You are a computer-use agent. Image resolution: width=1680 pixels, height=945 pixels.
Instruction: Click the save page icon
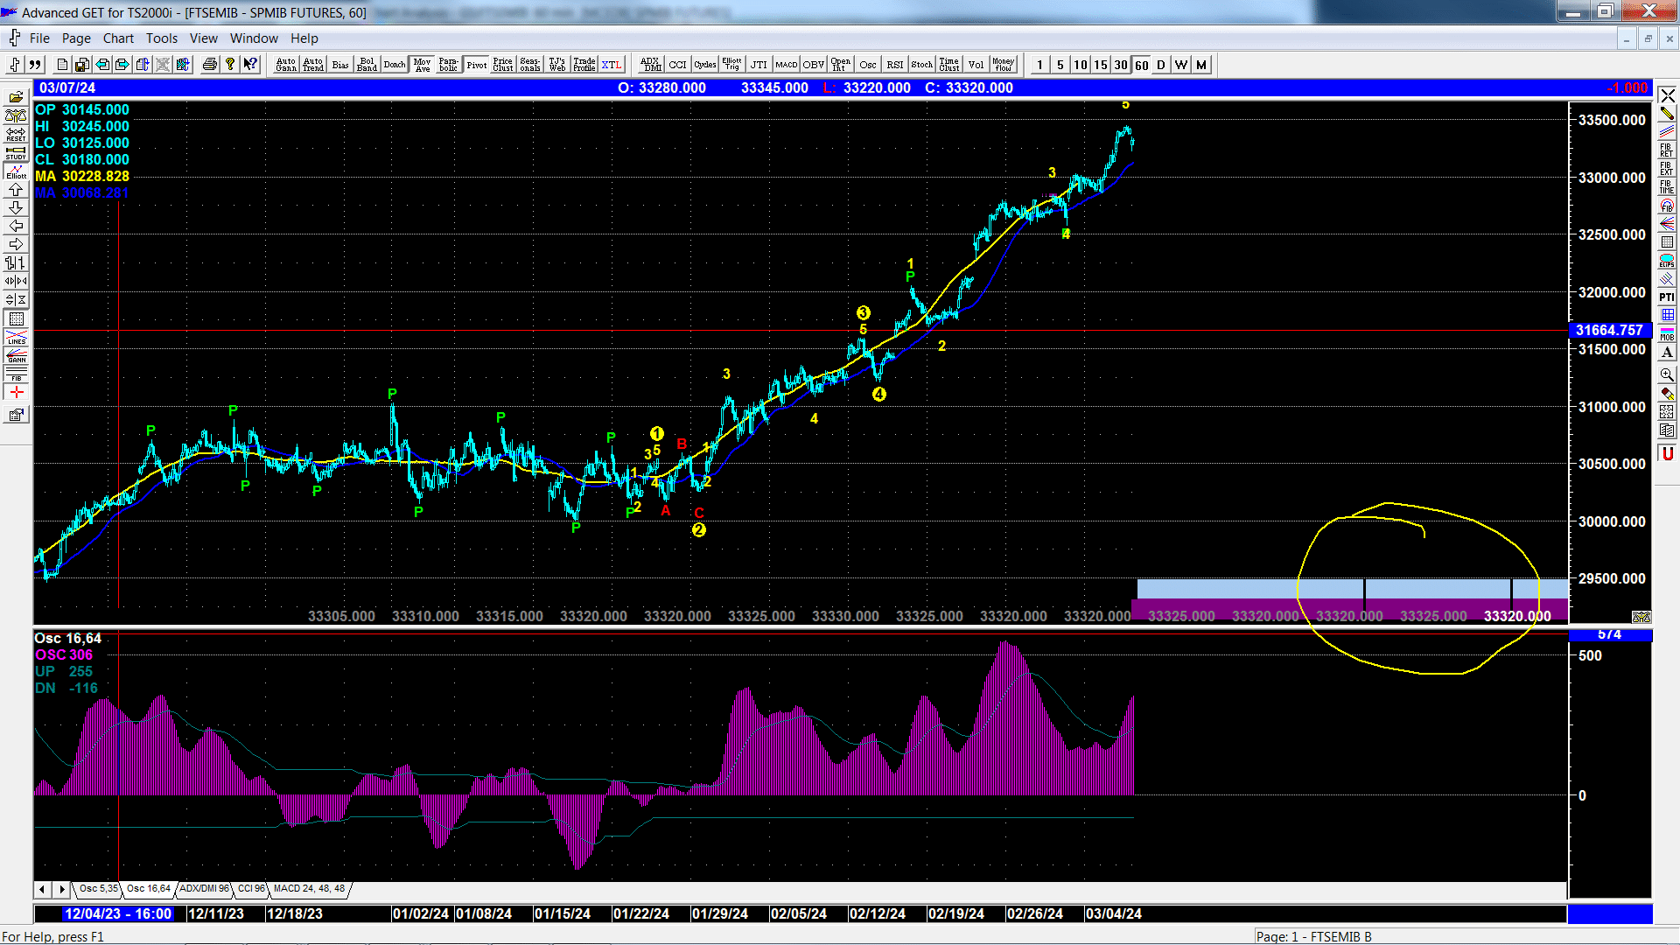[x=81, y=65]
